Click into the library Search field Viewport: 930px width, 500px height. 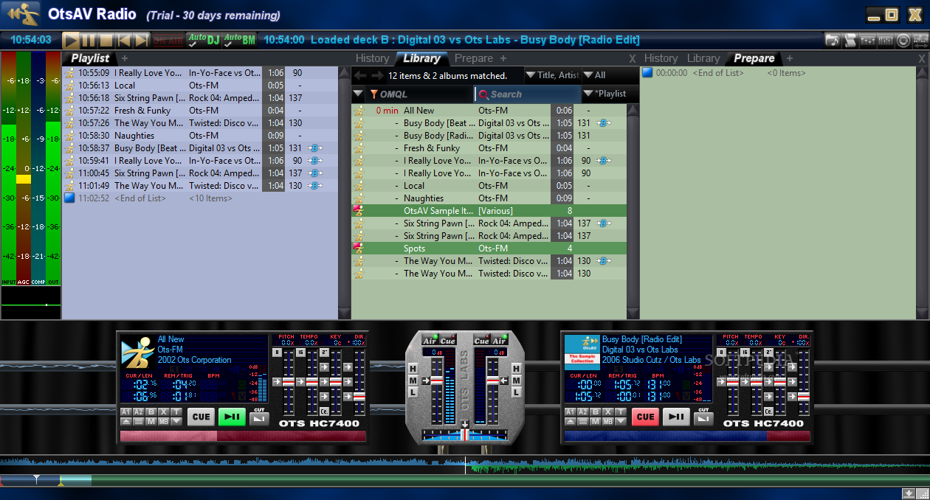click(527, 94)
